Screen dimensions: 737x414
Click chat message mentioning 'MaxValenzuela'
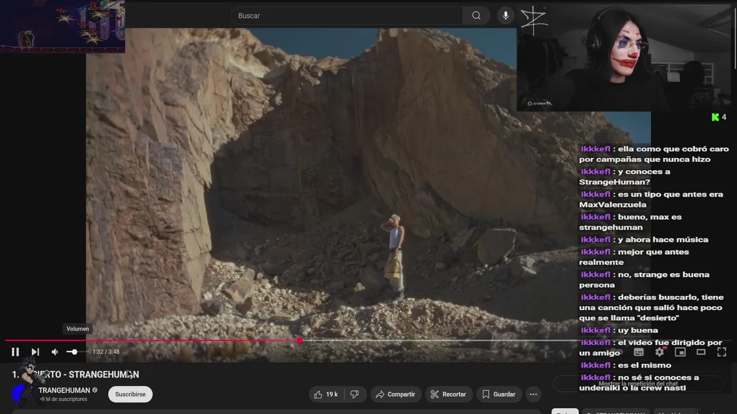click(x=651, y=199)
